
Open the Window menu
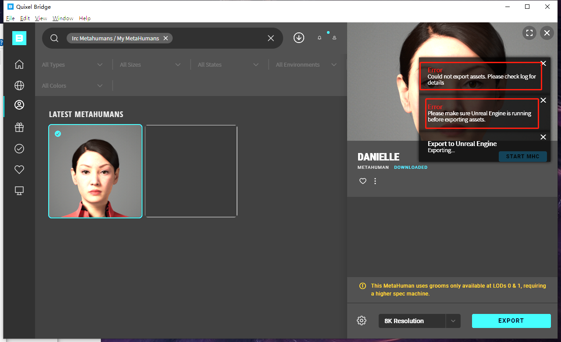pyautogui.click(x=63, y=18)
